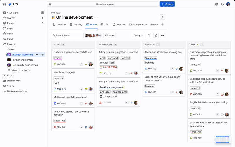Viewport: 235px width, 147px height.
Task: Click the automation lightning bolt button
Action: [x=162, y=17]
